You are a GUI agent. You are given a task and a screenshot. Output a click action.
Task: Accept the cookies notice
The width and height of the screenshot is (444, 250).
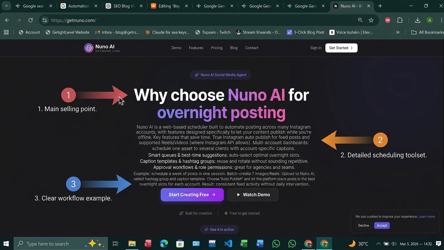(382, 226)
